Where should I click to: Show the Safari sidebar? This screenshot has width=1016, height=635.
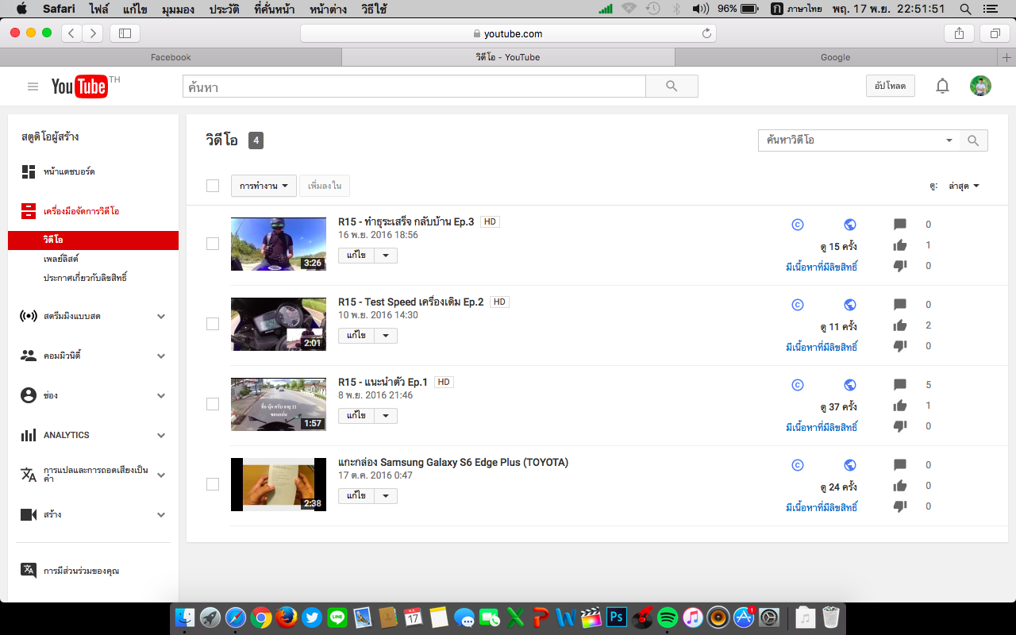[125, 33]
